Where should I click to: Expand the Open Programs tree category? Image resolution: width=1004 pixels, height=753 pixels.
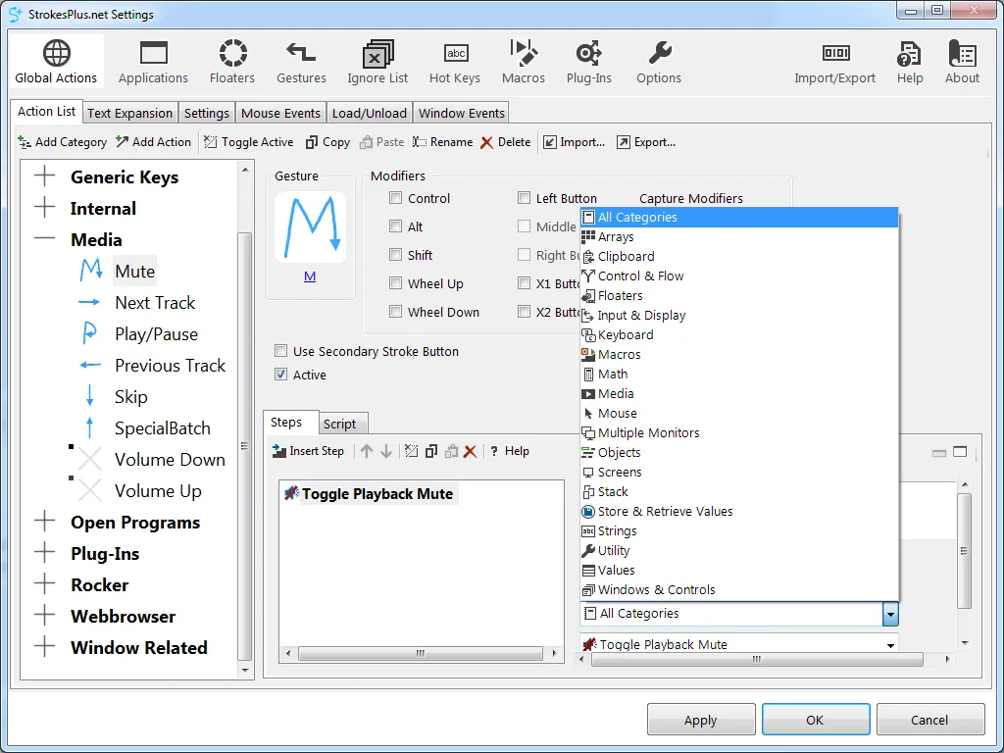[x=46, y=523]
